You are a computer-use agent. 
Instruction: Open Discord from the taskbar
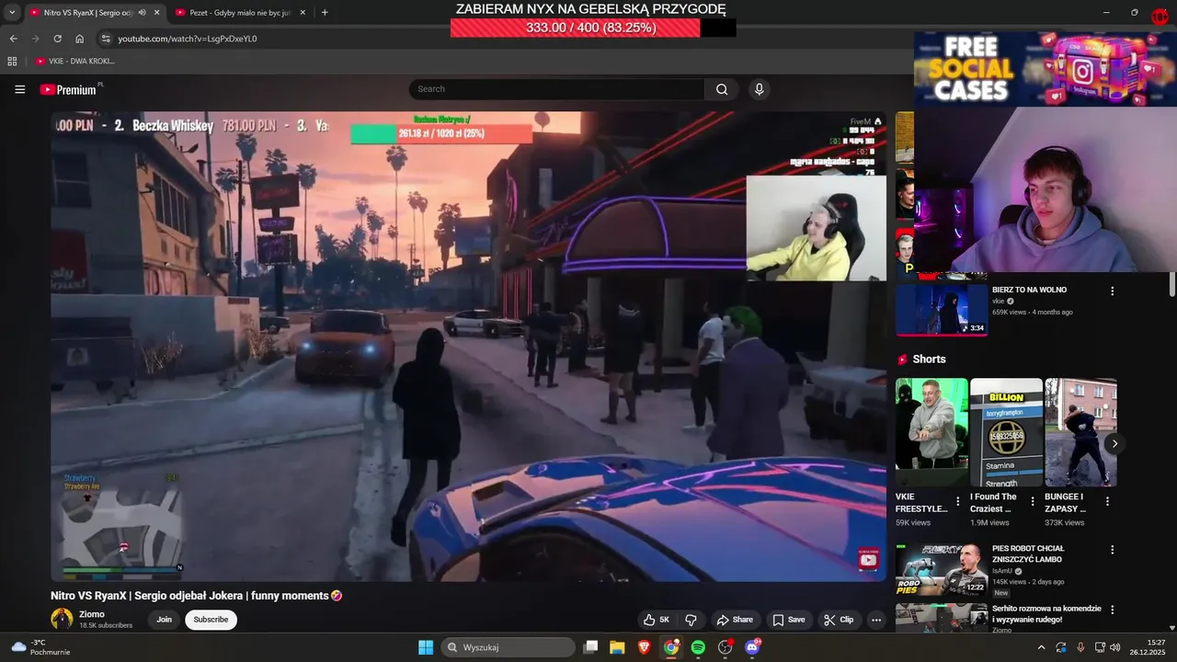coord(752,647)
